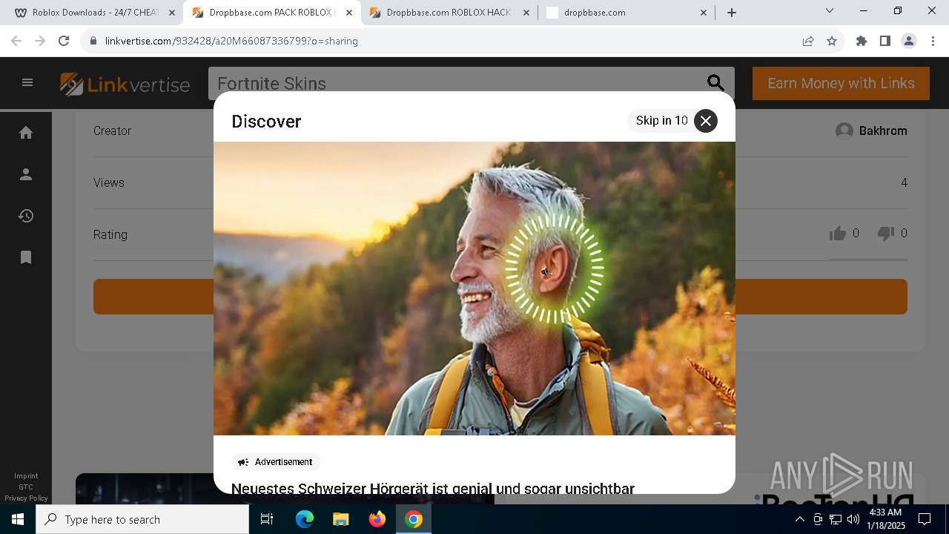Image resolution: width=949 pixels, height=534 pixels.
Task: Open Chrome extensions puzzle icon
Action: 862,41
